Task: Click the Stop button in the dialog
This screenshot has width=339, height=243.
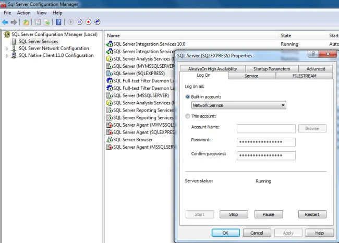Action: click(234, 214)
